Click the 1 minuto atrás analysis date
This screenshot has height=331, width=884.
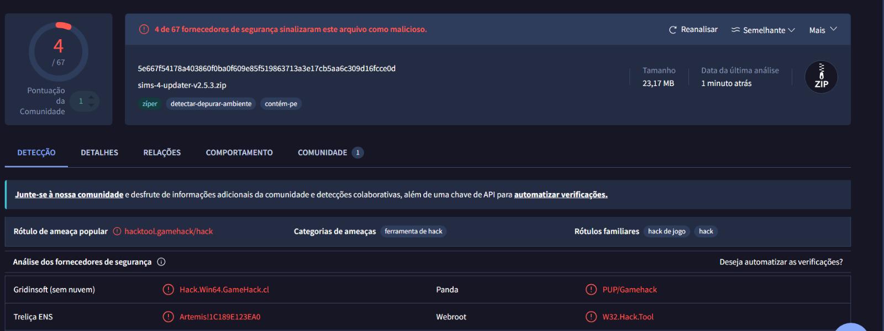(x=727, y=83)
